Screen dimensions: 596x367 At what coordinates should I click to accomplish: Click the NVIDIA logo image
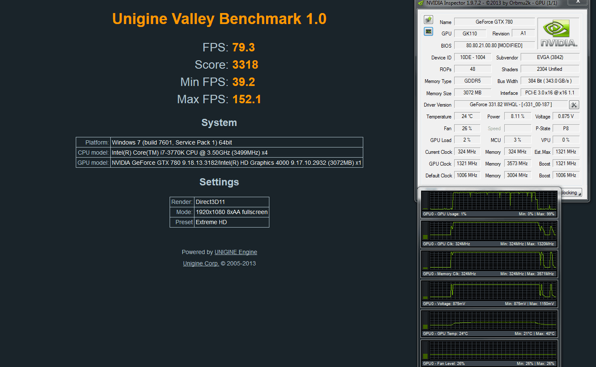(559, 34)
